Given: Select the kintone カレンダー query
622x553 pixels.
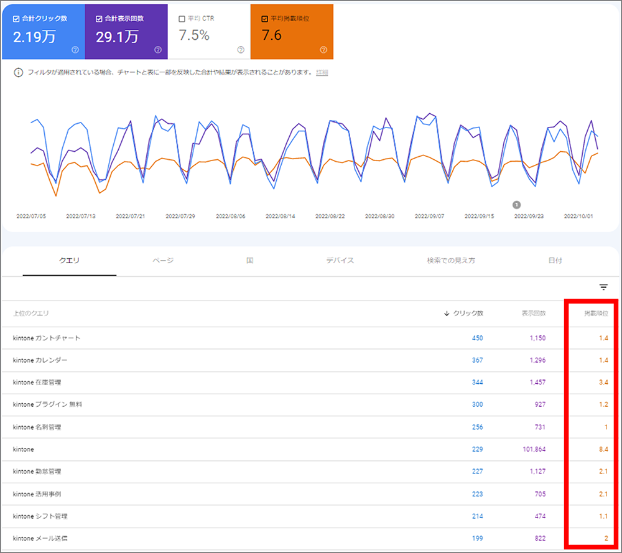Looking at the screenshot, I should point(40,360).
